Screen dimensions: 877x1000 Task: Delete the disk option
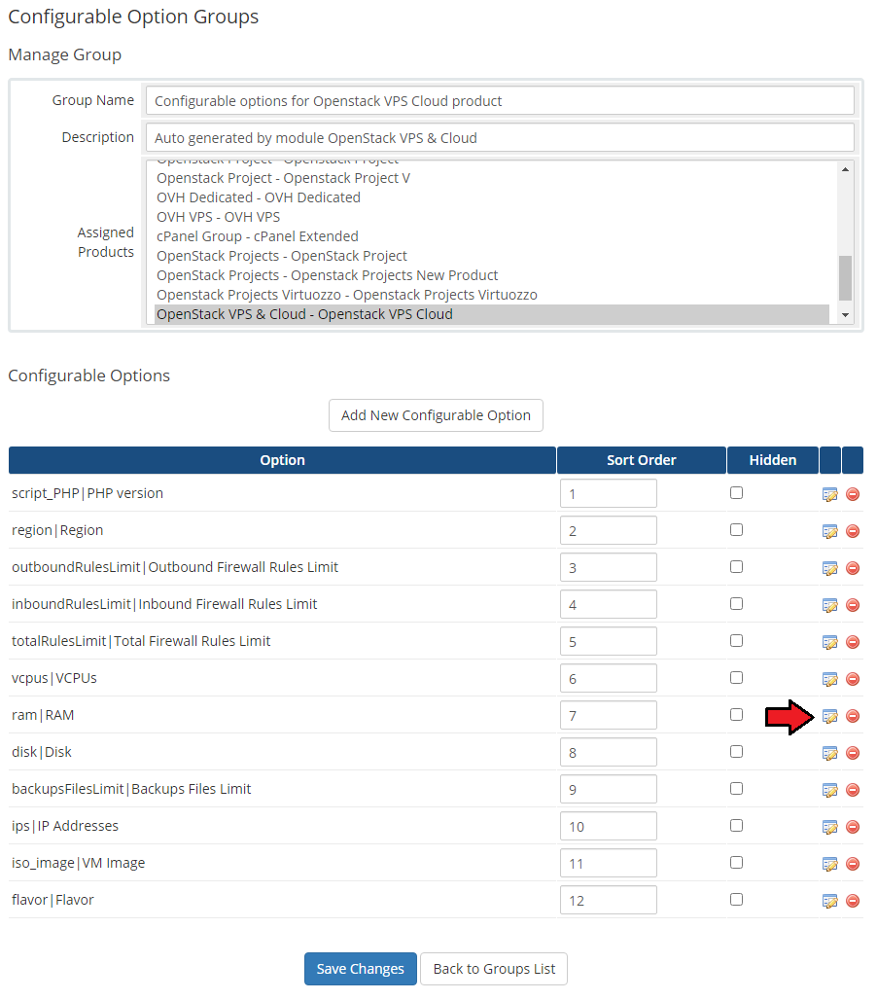852,753
